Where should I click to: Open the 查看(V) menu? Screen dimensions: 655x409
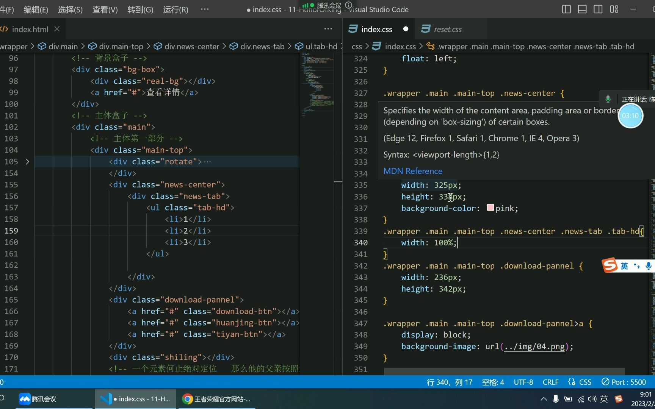pos(105,9)
